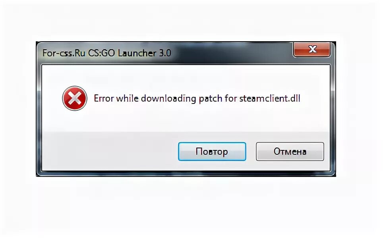Click the word Error in the message
The height and width of the screenshot is (238, 383).
tap(104, 98)
